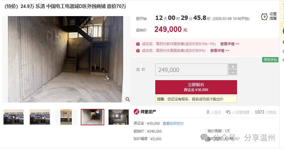Image resolution: width=284 pixels, height=149 pixels.
Task: Click the red software service fee icon
Action: [138, 44]
